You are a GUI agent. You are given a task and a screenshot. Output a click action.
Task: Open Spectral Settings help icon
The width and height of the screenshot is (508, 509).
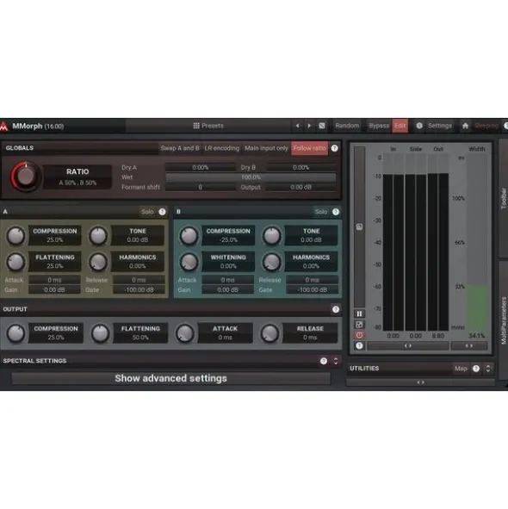point(324,361)
